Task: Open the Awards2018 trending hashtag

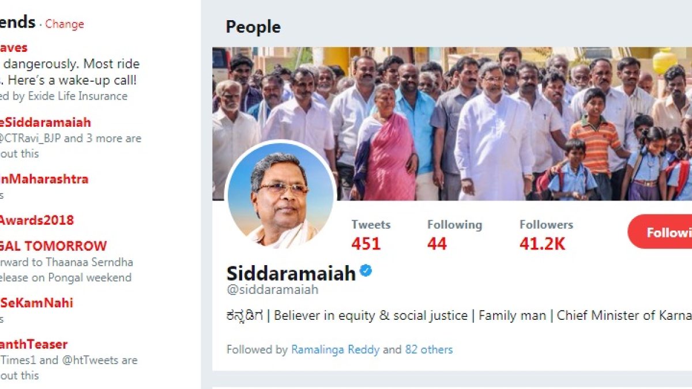Action: point(37,220)
